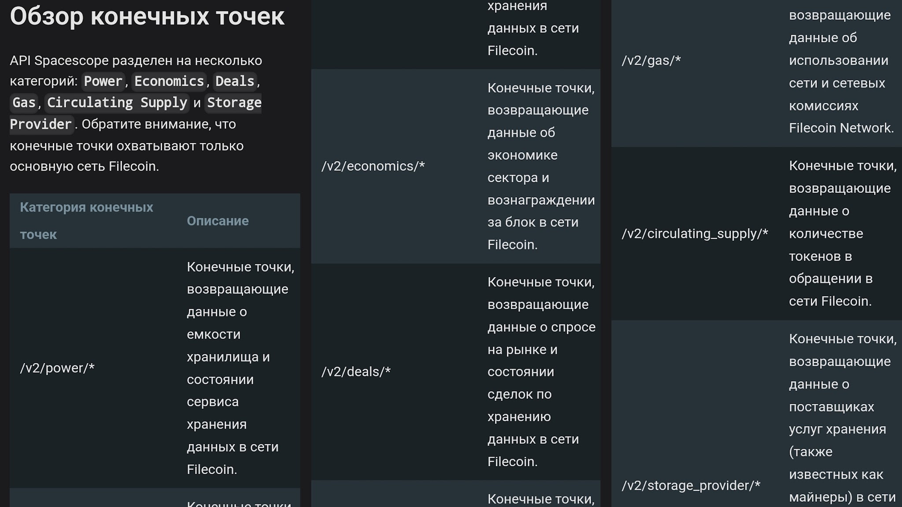This screenshot has width=902, height=507.
Task: Click the Circulating Supply code tag
Action: pos(117,103)
